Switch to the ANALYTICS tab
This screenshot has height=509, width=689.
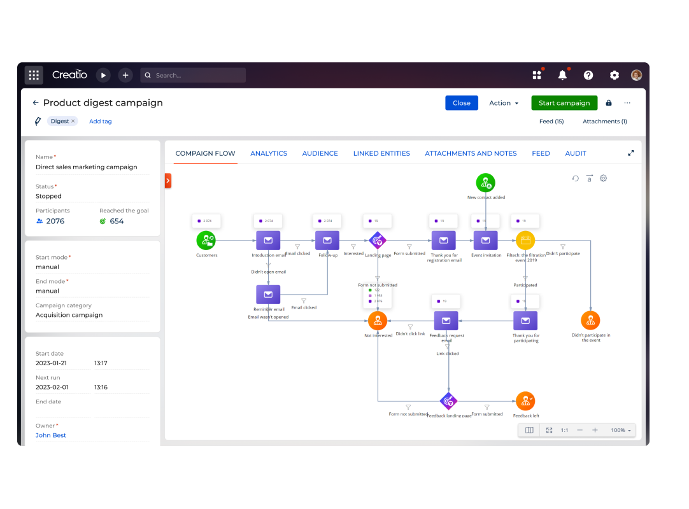269,153
